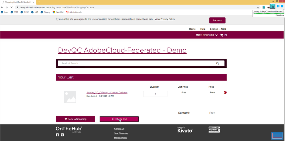Click the quantity input field
Screen dimensions: 285x141
pos(155,94)
